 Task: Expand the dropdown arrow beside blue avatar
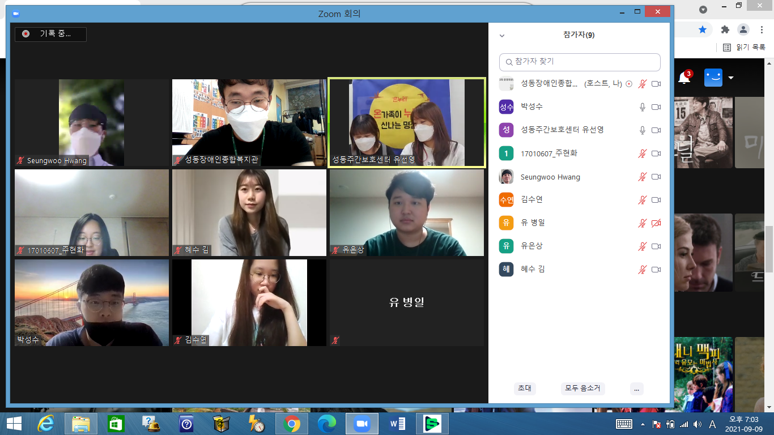[x=731, y=78]
